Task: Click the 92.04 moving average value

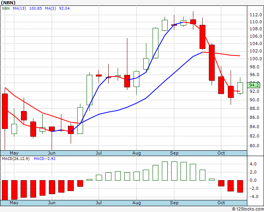Action: point(64,9)
